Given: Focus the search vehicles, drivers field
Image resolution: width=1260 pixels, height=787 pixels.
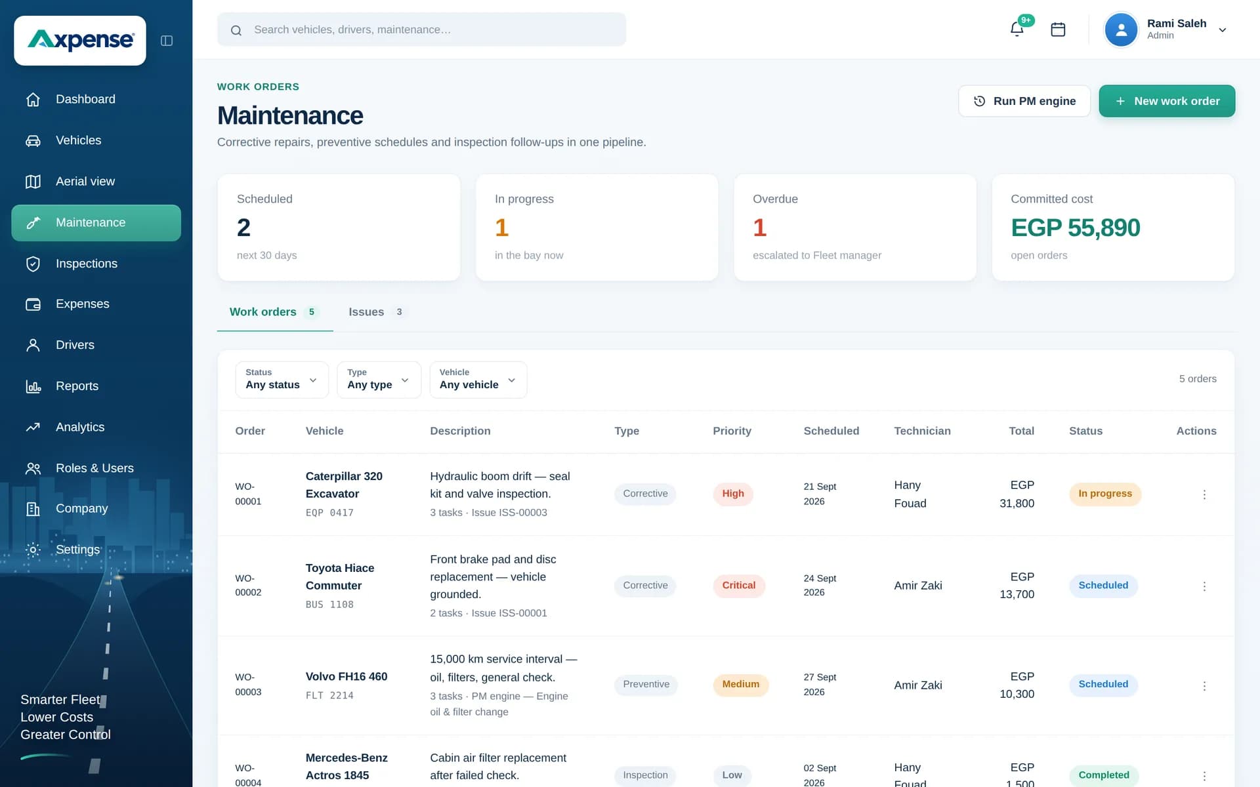Looking at the screenshot, I should click(421, 30).
